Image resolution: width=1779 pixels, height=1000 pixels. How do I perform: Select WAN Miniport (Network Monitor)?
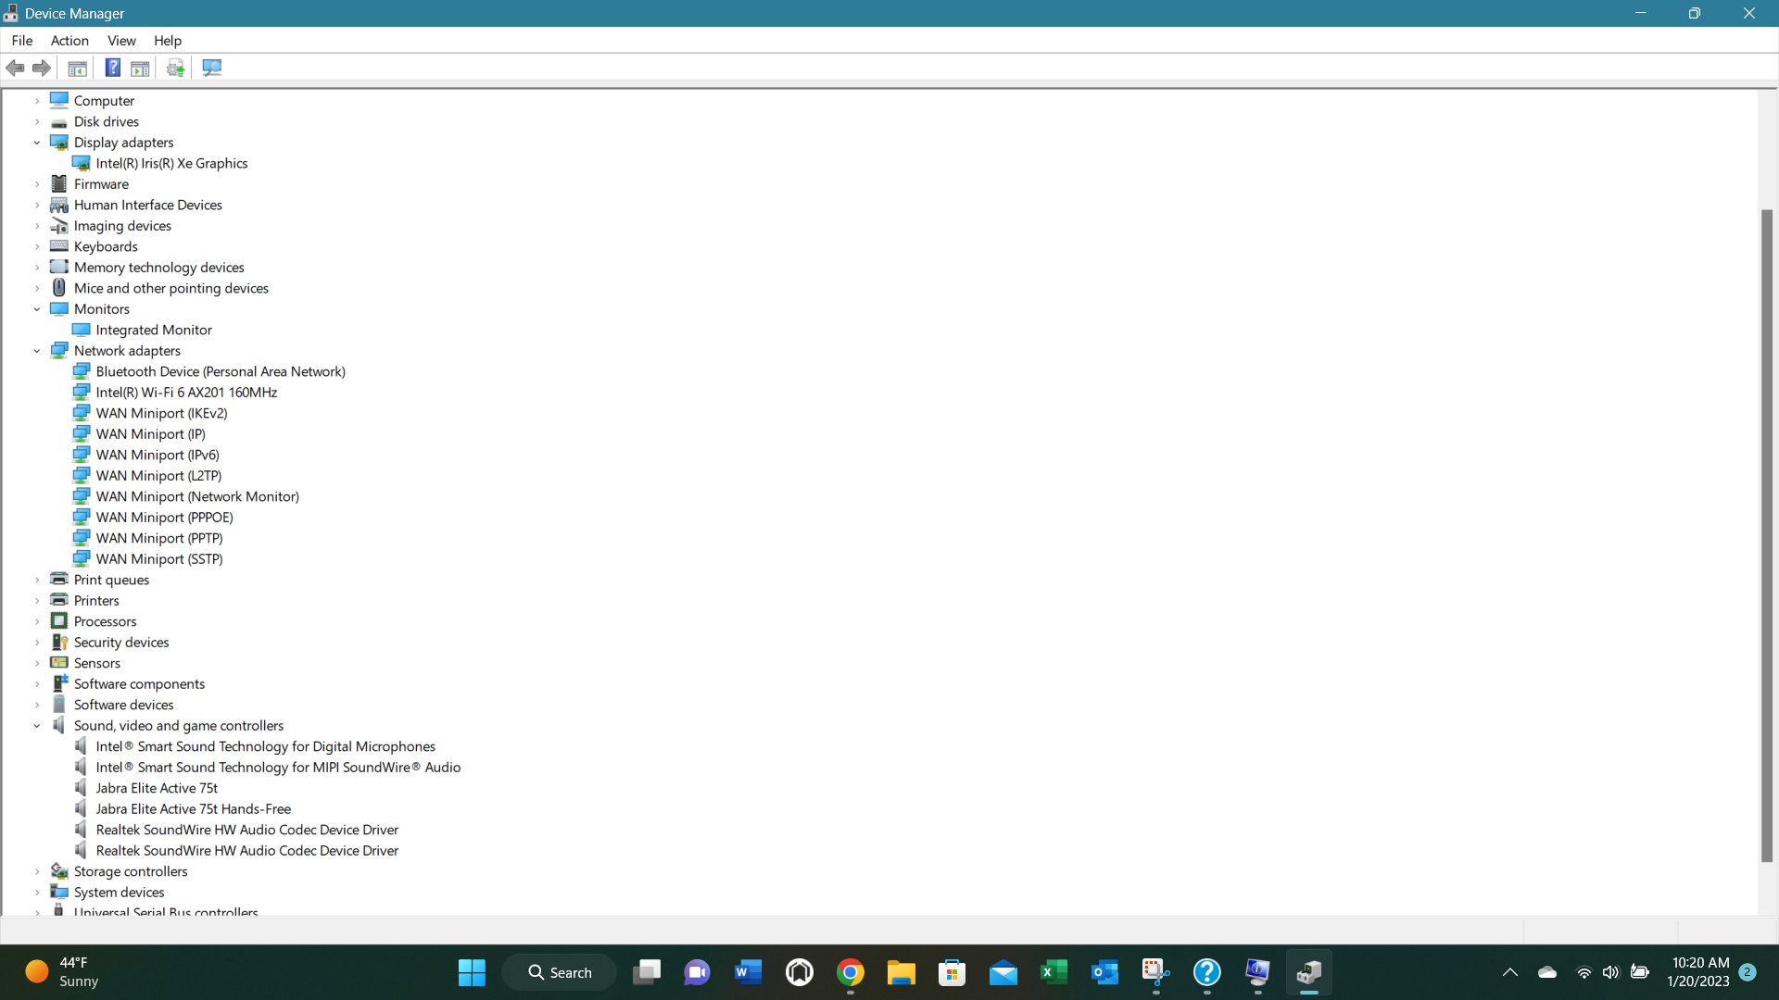pyautogui.click(x=197, y=497)
